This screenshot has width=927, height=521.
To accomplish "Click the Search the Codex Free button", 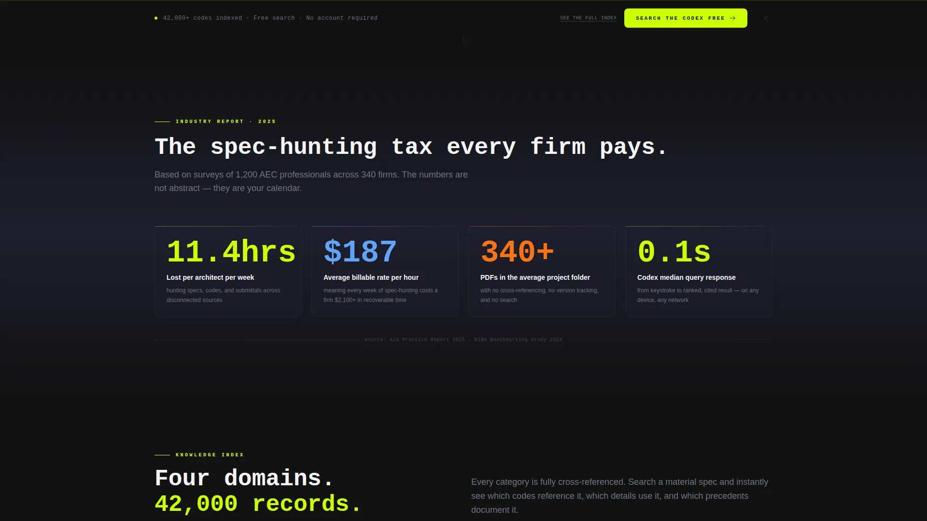I will tap(686, 18).
